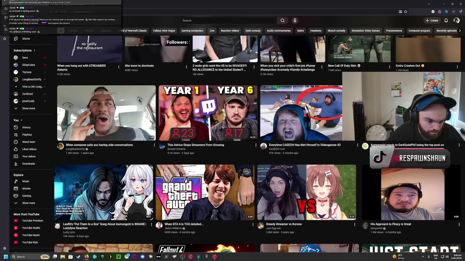Filter by Dark comedy chip
This screenshot has width=465, height=261.
click(253, 31)
